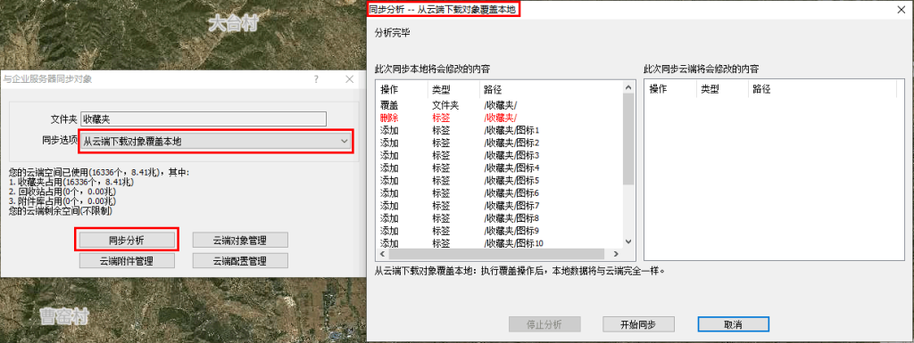Image resolution: width=914 pixels, height=343 pixels.
Task: Click the 文件夹 input field
Action: [x=203, y=119]
